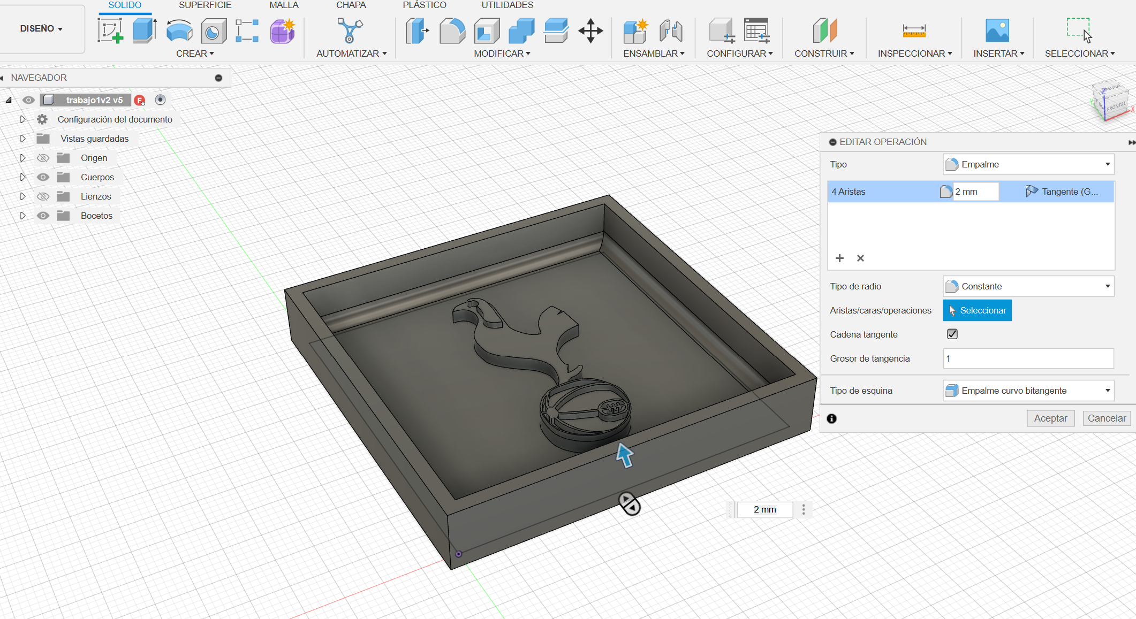Toggle the Cadena tangente checkbox

(952, 334)
